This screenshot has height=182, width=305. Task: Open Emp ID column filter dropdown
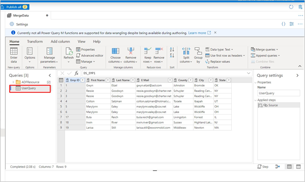point(83,80)
